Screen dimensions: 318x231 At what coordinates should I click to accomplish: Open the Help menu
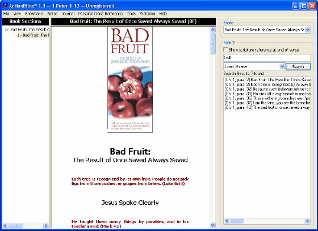pyautogui.click(x=163, y=14)
